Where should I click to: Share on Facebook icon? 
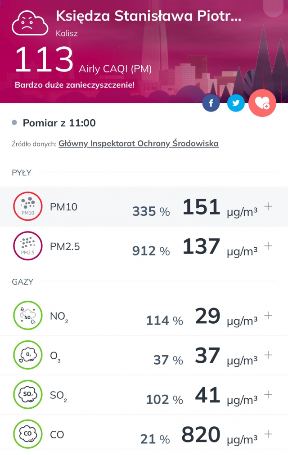tap(211, 103)
